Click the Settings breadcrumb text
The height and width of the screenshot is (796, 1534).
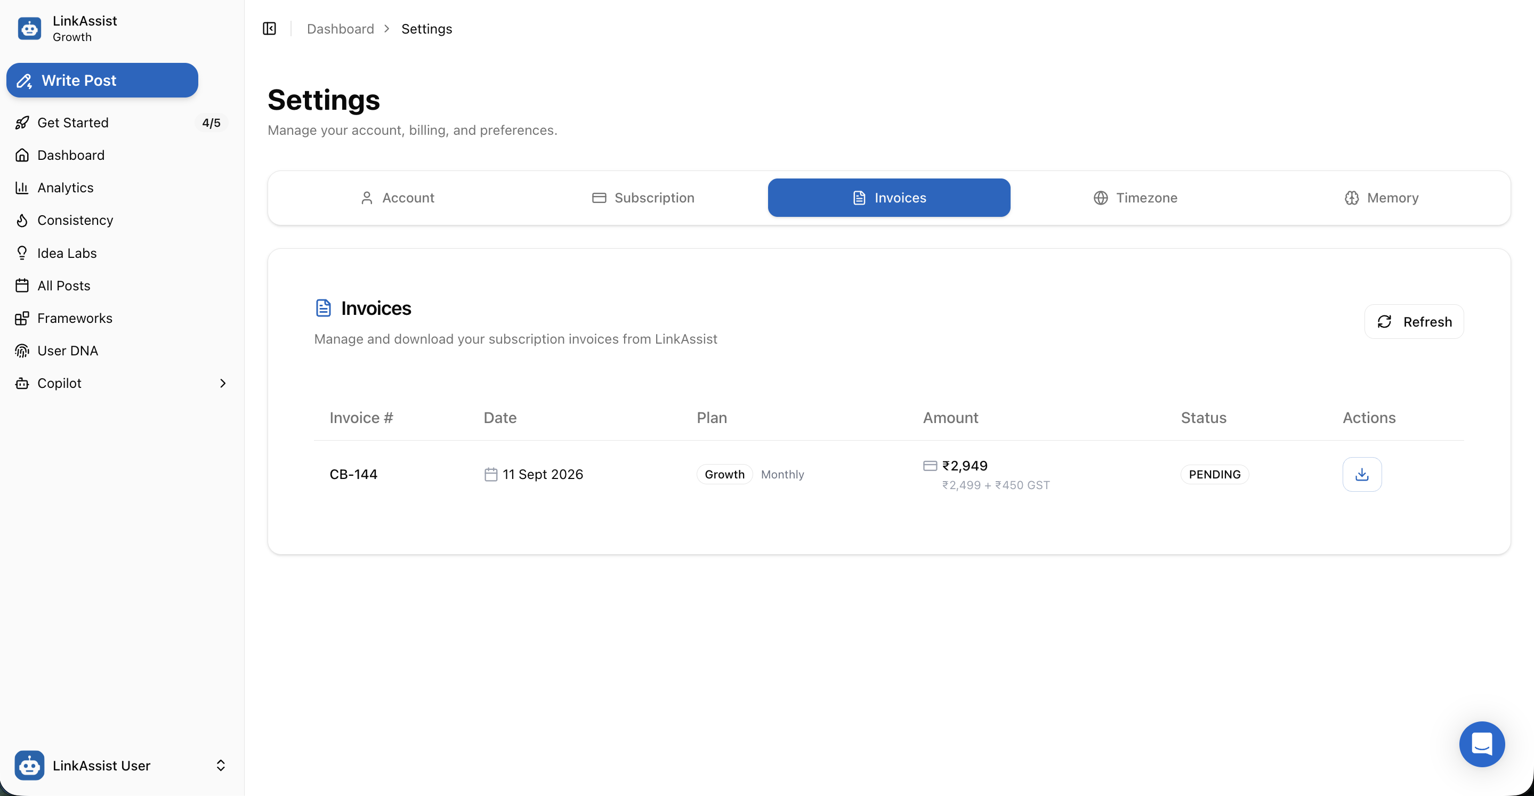click(x=426, y=29)
